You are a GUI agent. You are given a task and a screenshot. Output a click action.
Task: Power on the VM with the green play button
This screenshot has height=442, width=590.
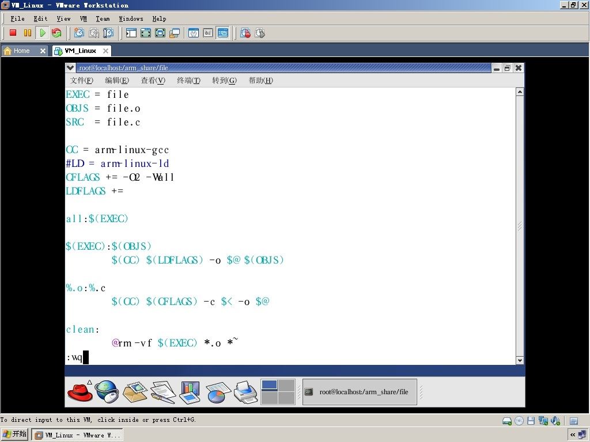click(42, 33)
